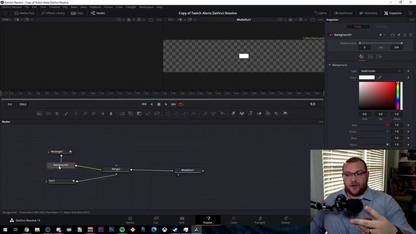Click the Red channel slider
The width and height of the screenshot is (416, 234).
[x=373, y=125]
